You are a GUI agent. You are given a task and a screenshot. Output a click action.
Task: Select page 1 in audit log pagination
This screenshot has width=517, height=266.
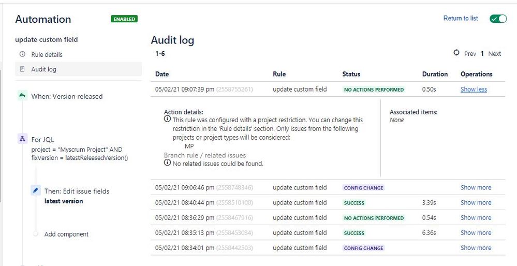[482, 54]
